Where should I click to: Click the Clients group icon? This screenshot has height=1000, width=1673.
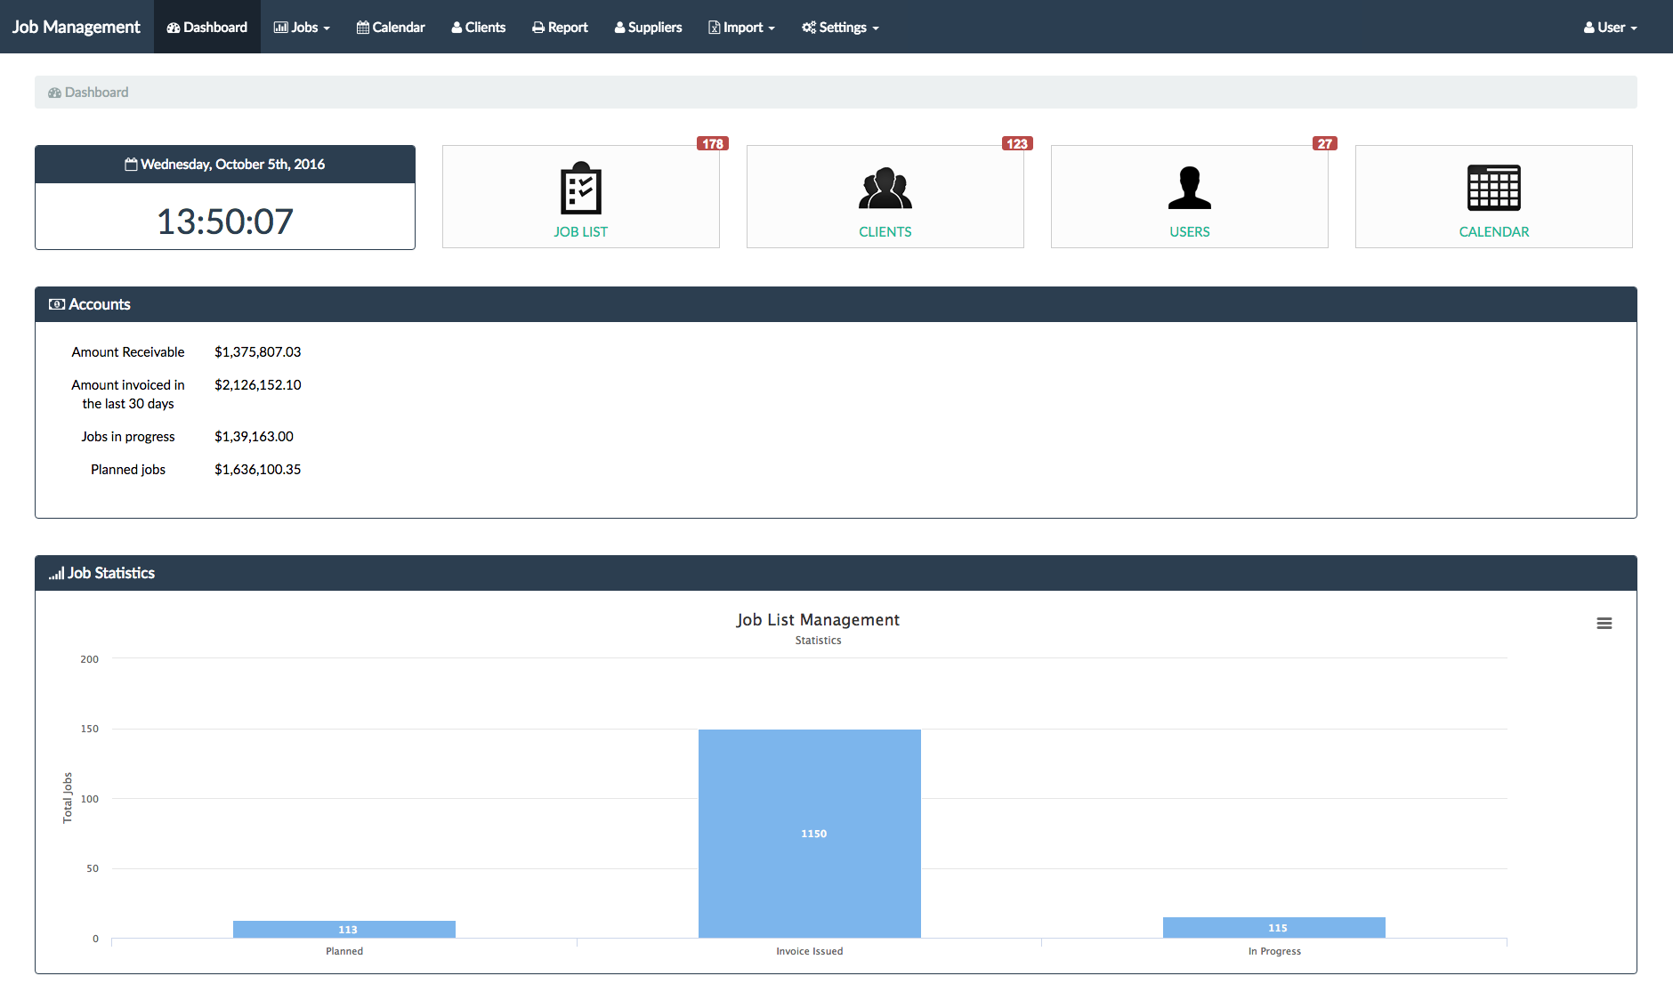pos(885,189)
